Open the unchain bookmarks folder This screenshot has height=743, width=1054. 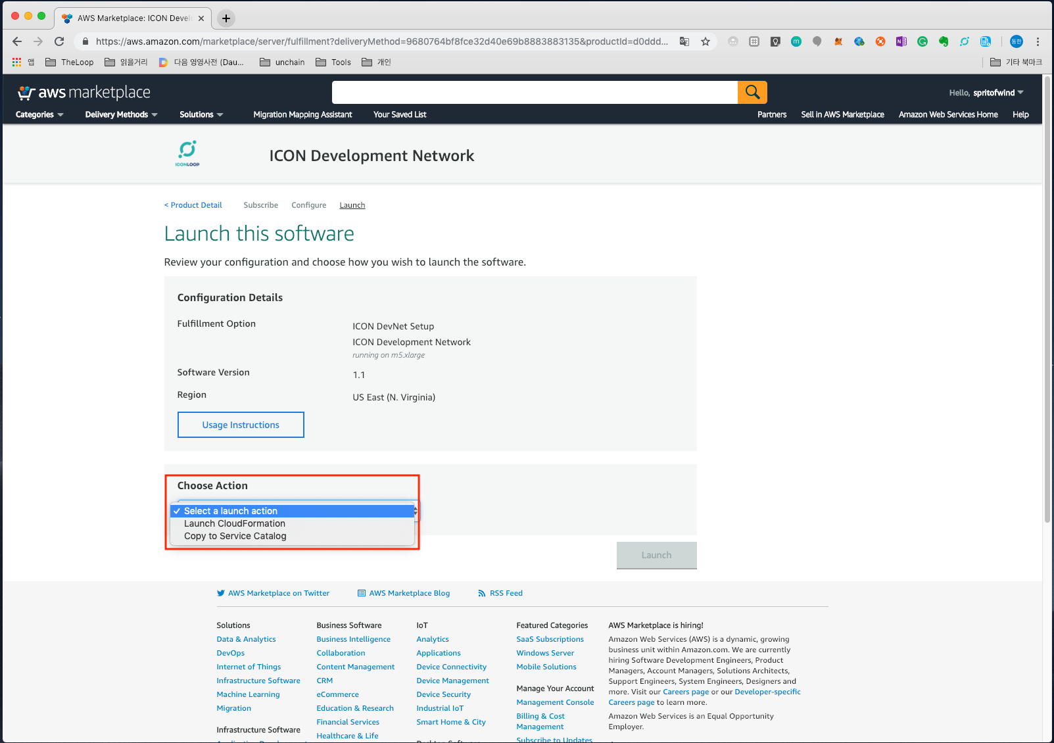tap(282, 62)
